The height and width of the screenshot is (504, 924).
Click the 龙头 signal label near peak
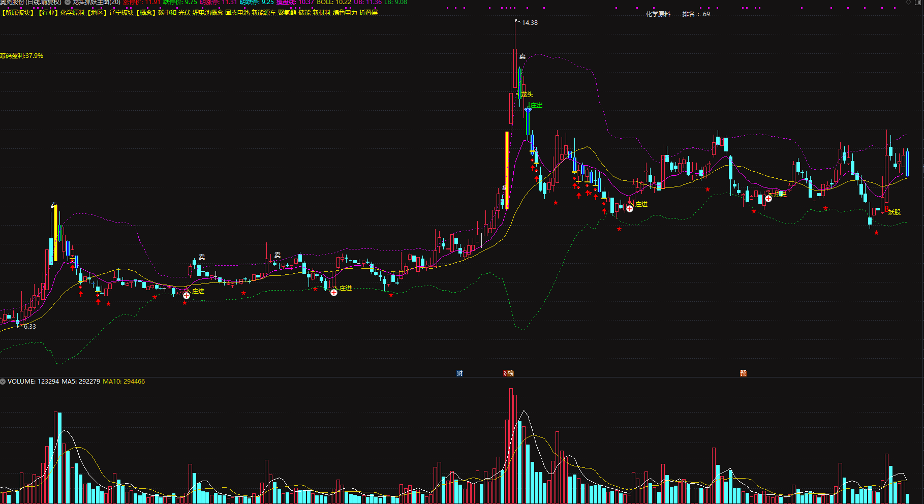(527, 94)
